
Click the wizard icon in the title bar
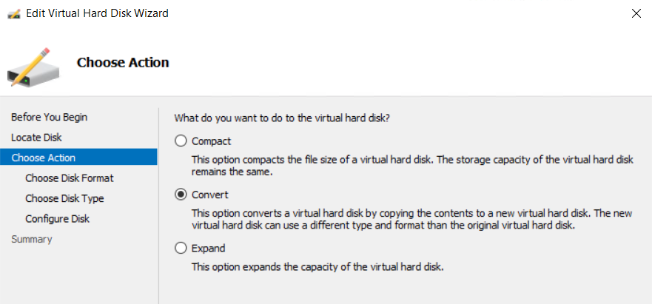coord(14,13)
